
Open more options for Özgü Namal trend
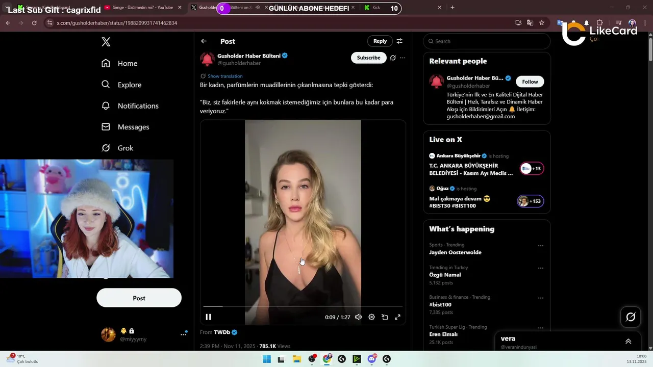coord(541,268)
